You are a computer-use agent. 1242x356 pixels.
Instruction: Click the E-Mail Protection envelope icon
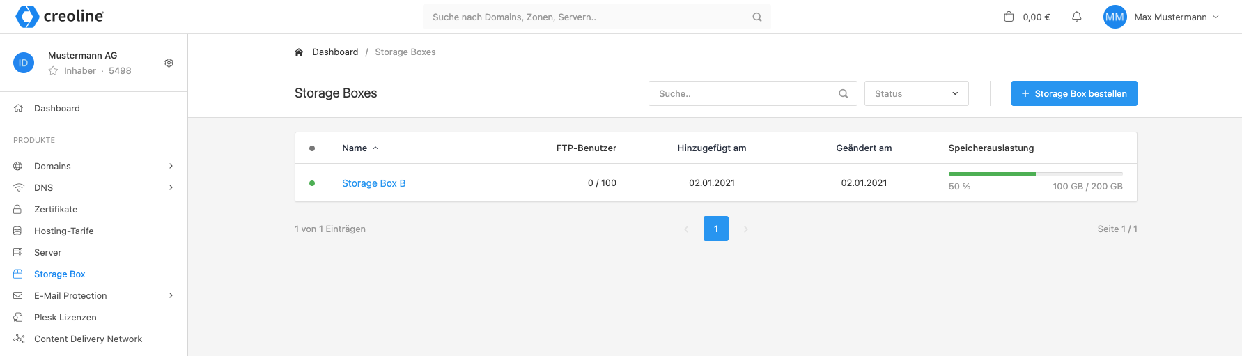[18, 295]
